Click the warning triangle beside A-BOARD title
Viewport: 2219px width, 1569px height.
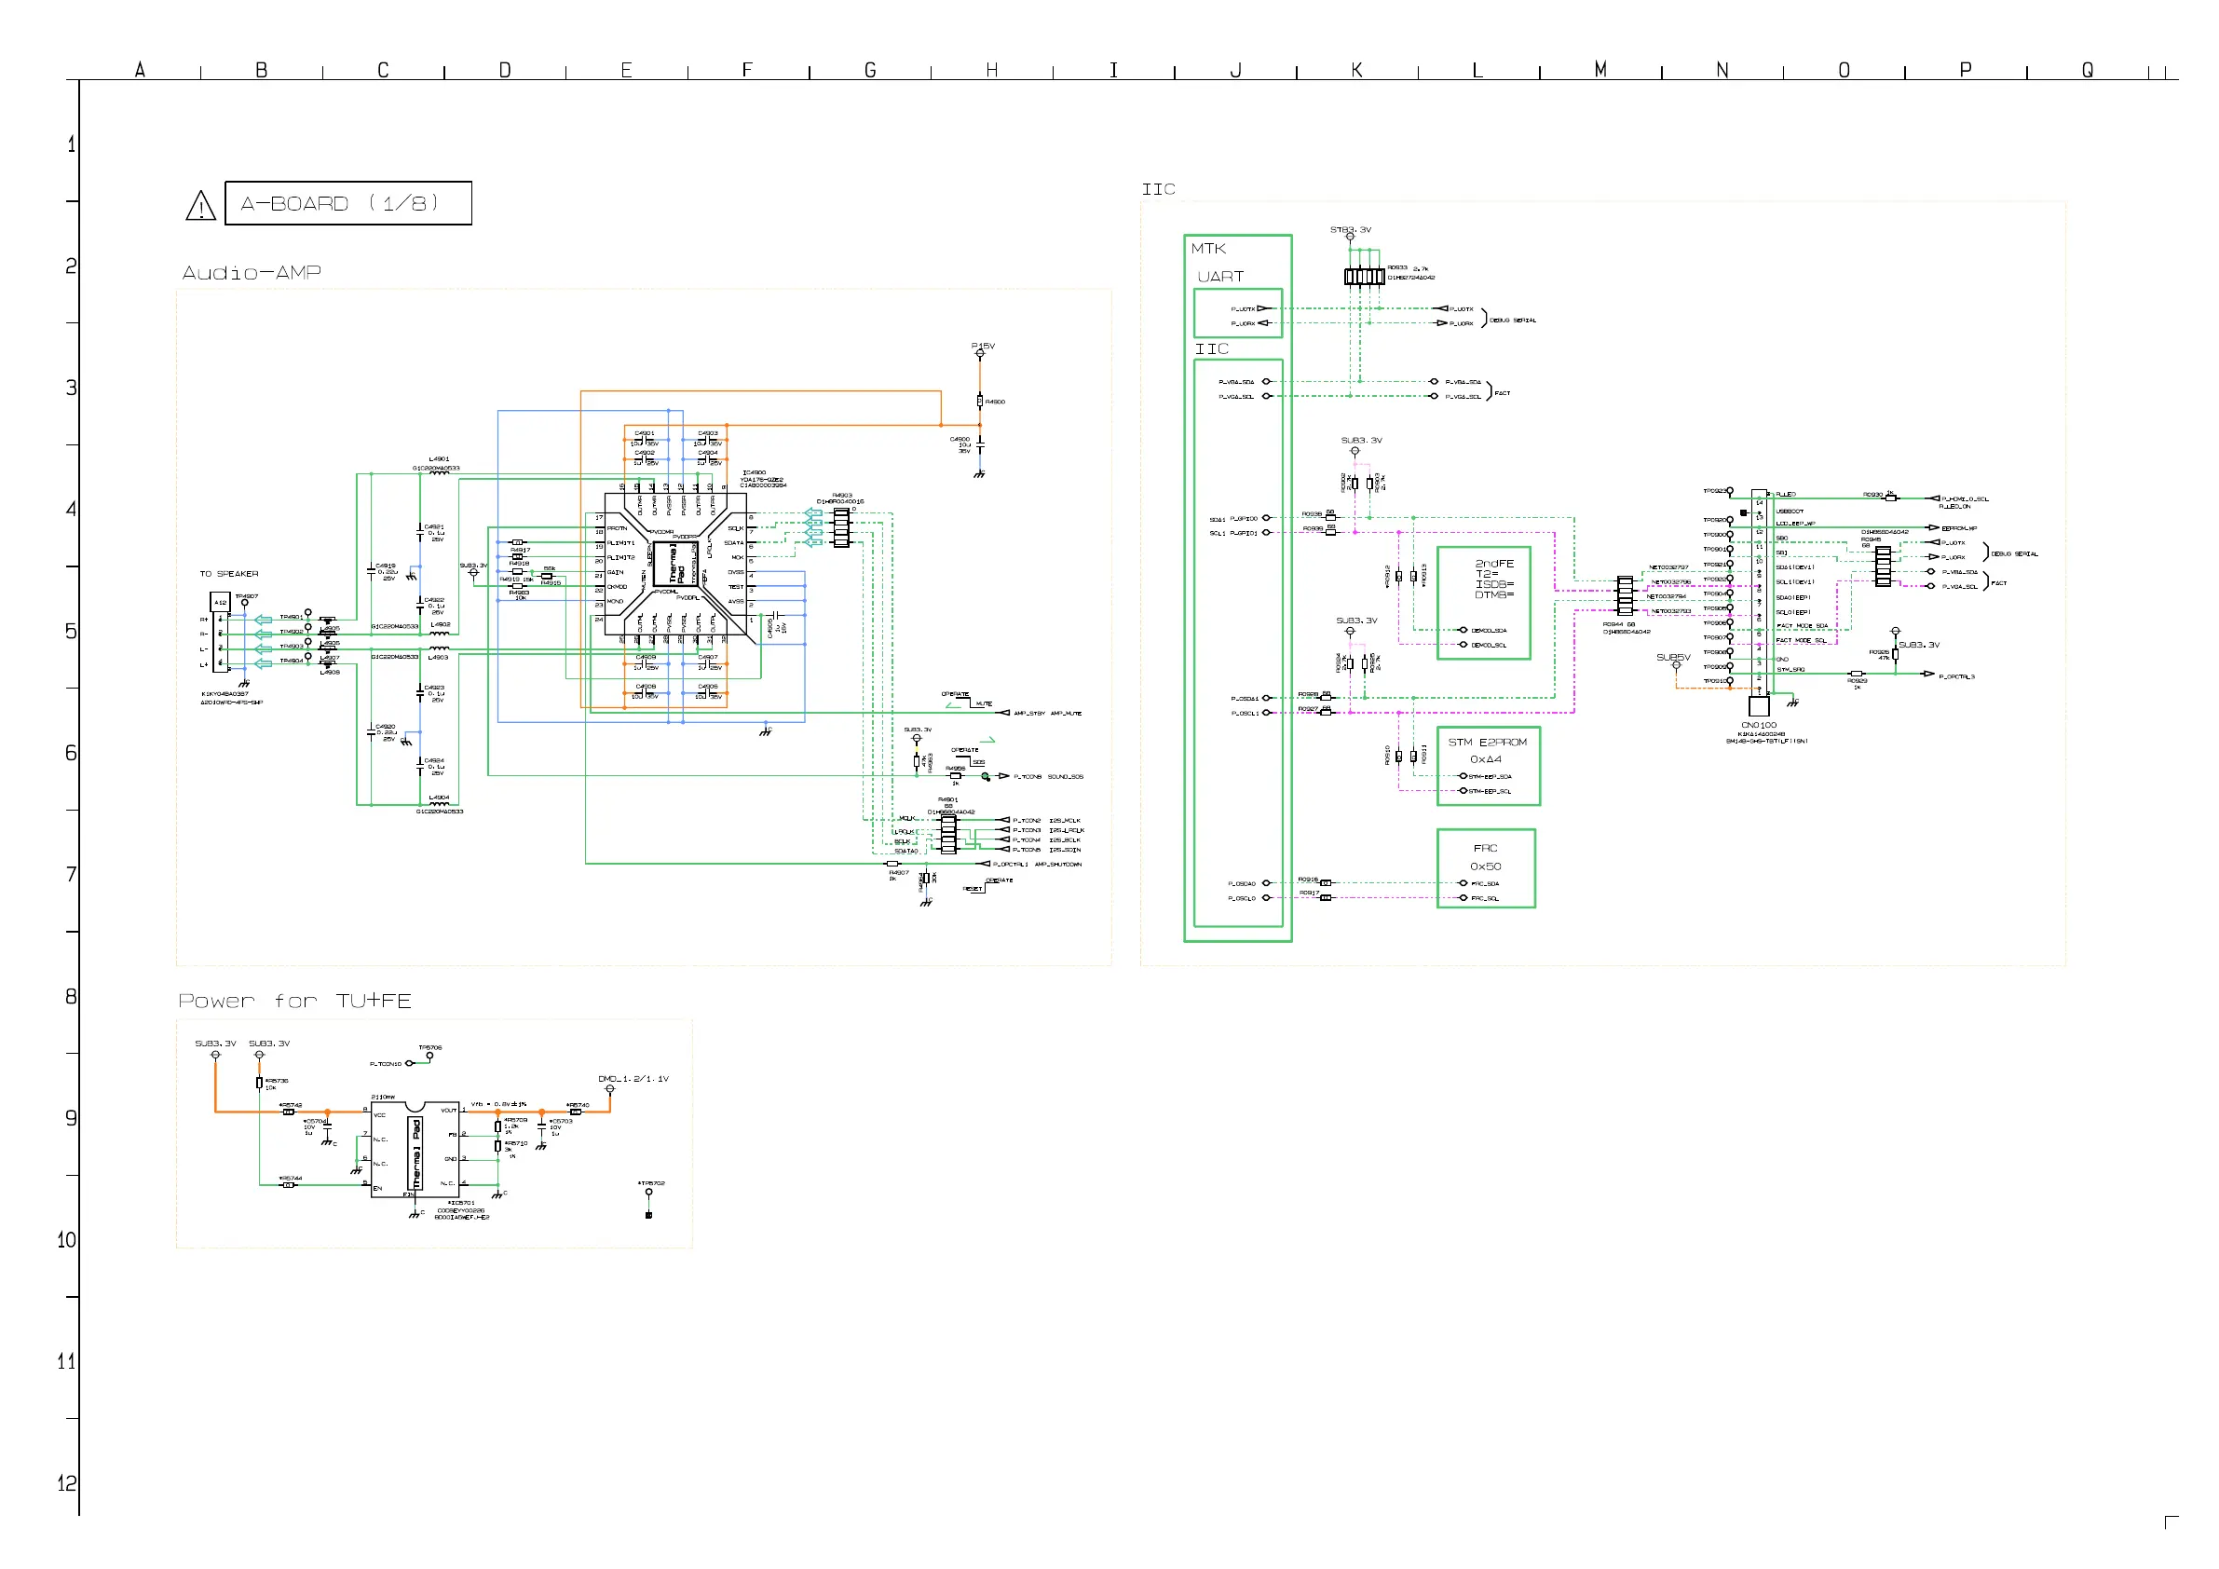point(200,206)
